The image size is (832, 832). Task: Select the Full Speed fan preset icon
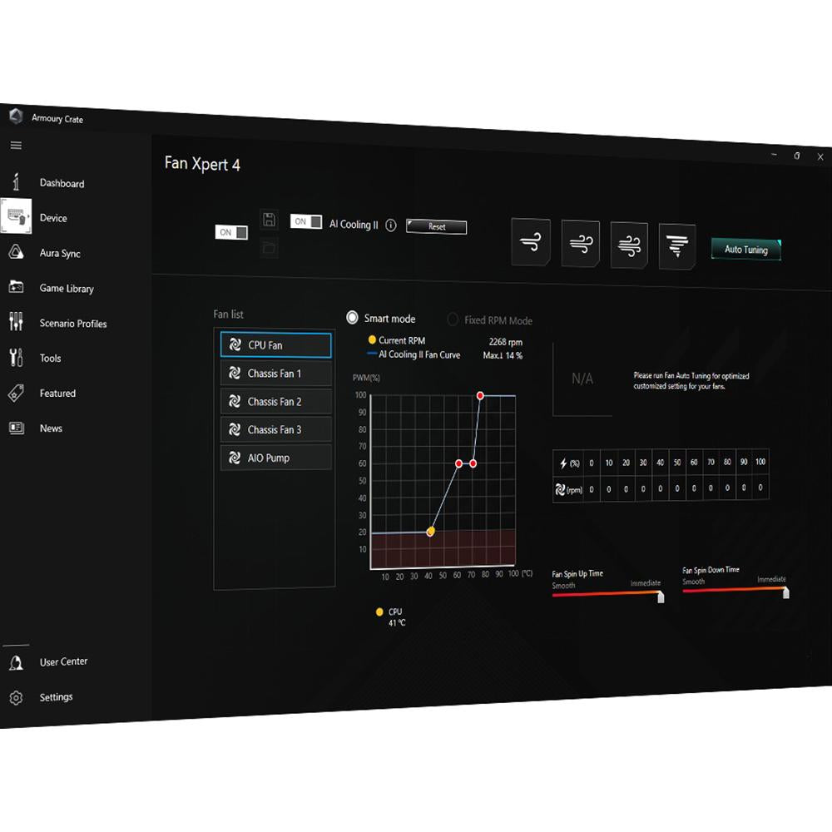pos(677,247)
